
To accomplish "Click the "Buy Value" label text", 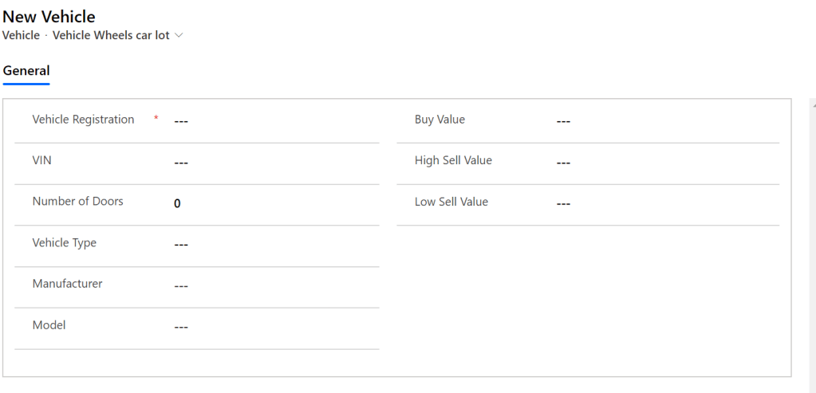I will click(440, 120).
